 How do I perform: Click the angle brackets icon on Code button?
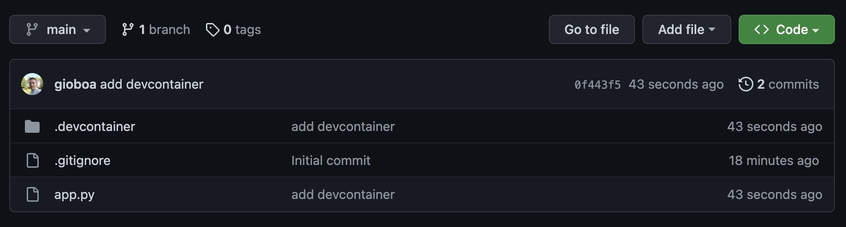(761, 30)
